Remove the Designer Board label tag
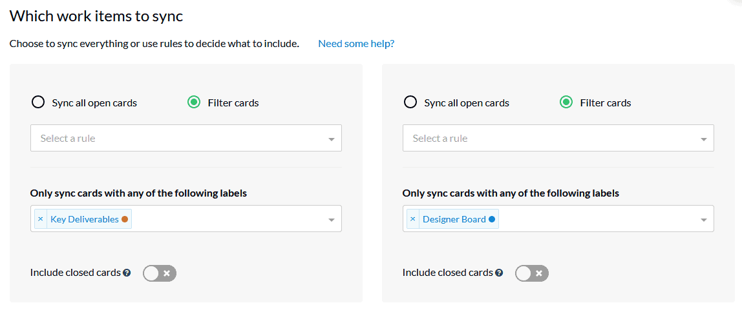 pos(412,219)
